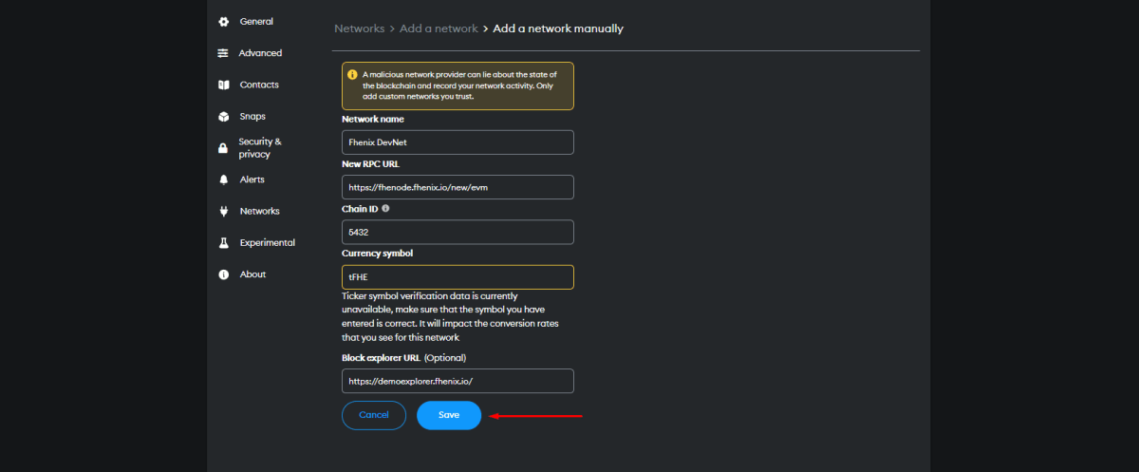Image resolution: width=1139 pixels, height=472 pixels.
Task: Go back to Networks breadcrumb
Action: click(359, 28)
